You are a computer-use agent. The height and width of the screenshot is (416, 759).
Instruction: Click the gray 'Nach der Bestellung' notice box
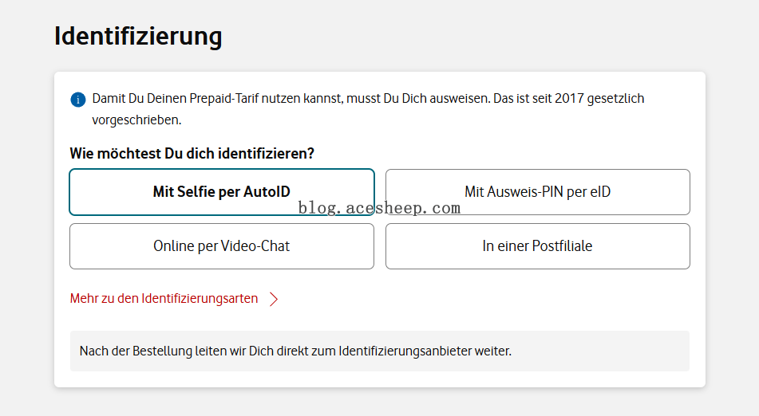pyautogui.click(x=379, y=351)
